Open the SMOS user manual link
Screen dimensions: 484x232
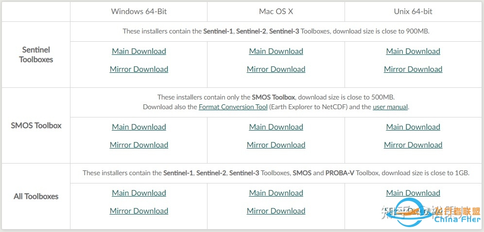(390, 107)
